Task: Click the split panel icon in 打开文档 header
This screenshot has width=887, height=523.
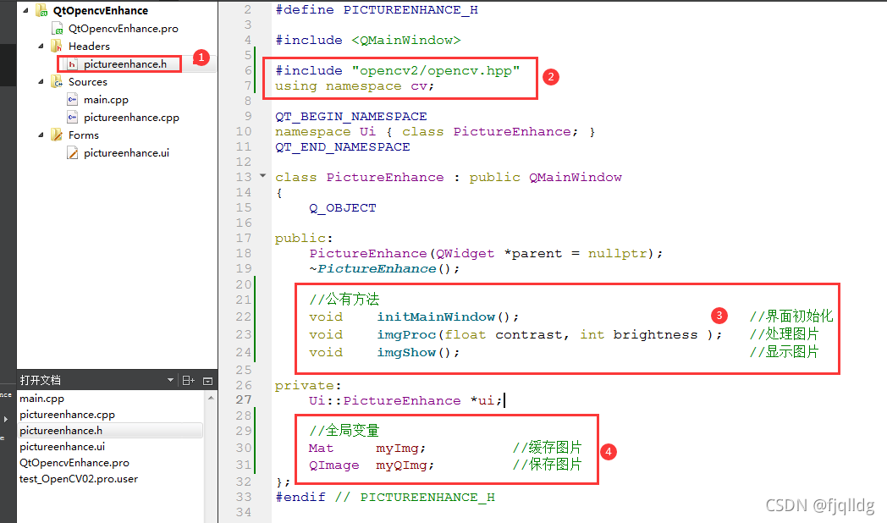Action: 189,381
